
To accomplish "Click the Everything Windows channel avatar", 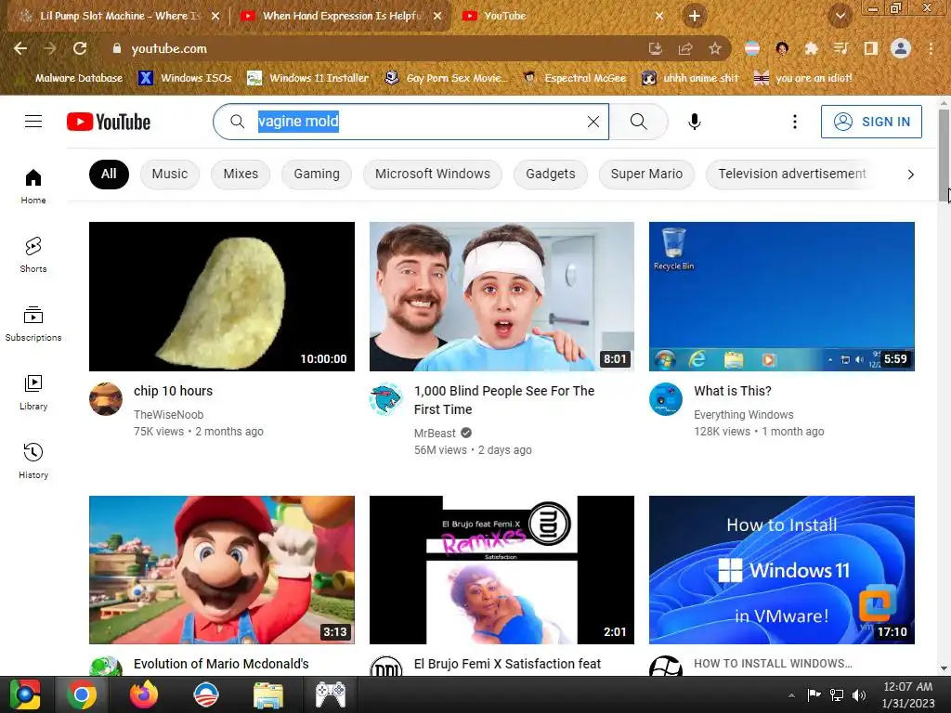I will (666, 399).
